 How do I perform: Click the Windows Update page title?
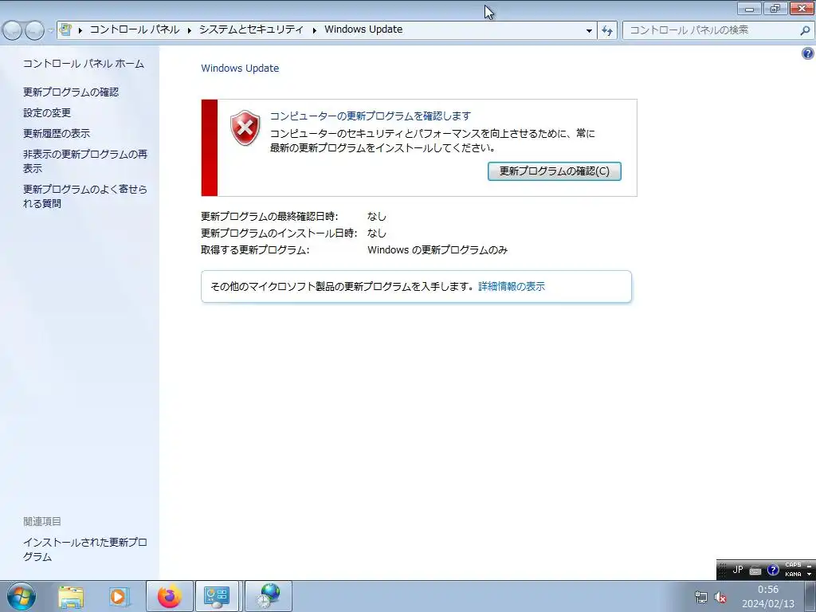tap(240, 69)
